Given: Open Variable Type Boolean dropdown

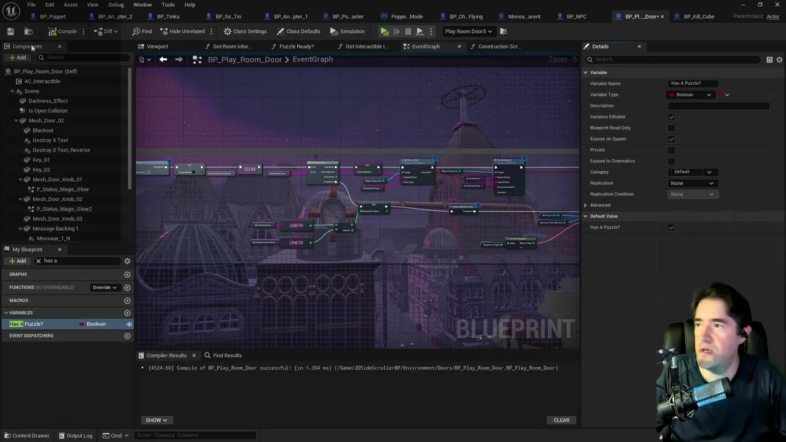Looking at the screenshot, I should pyautogui.click(x=691, y=95).
